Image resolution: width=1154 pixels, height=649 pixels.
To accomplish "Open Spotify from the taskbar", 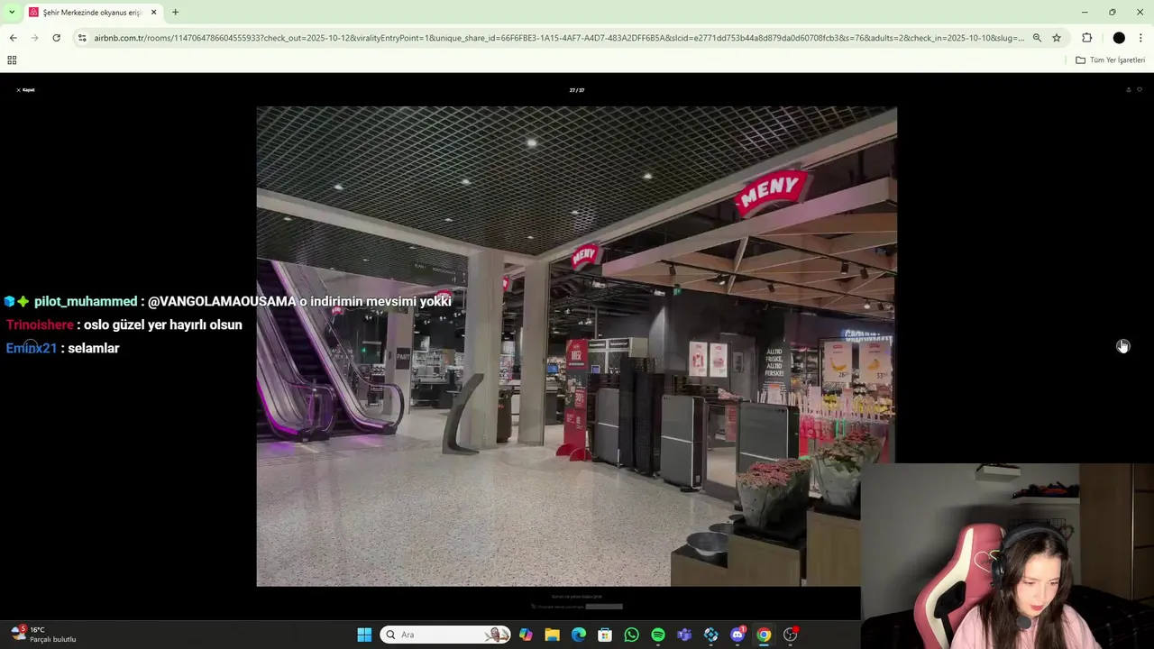I will [658, 635].
